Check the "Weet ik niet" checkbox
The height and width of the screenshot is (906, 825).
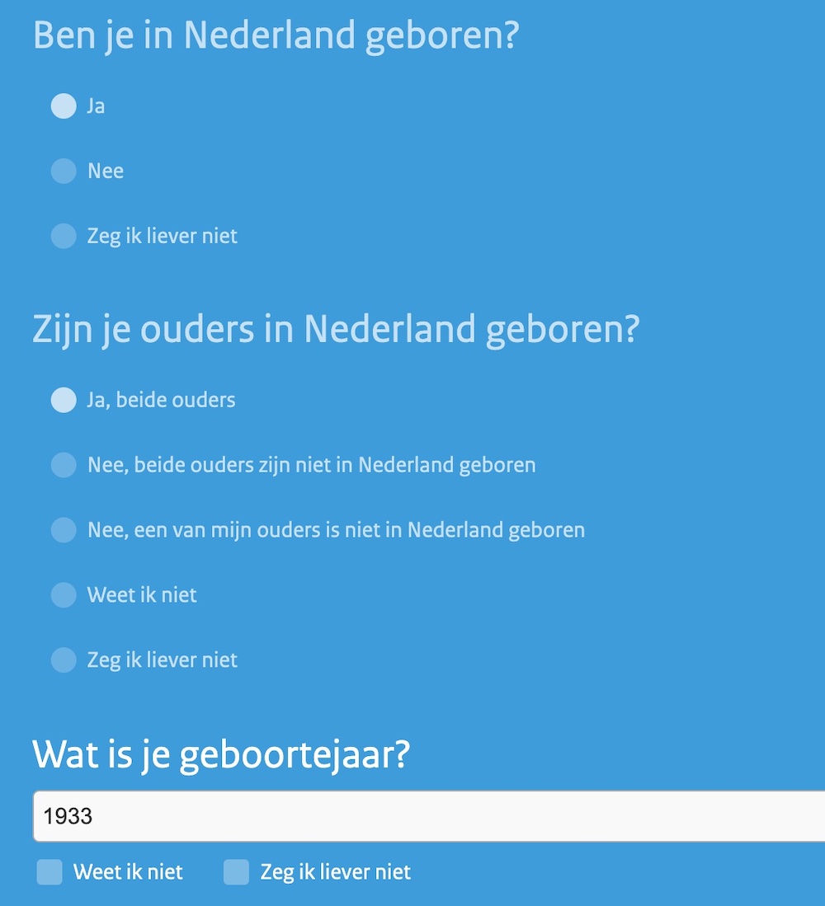pos(49,871)
